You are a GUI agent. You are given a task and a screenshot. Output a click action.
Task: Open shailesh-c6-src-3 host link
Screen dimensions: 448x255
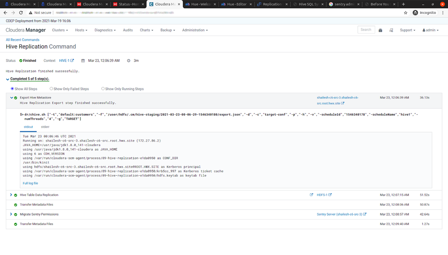coord(338,100)
